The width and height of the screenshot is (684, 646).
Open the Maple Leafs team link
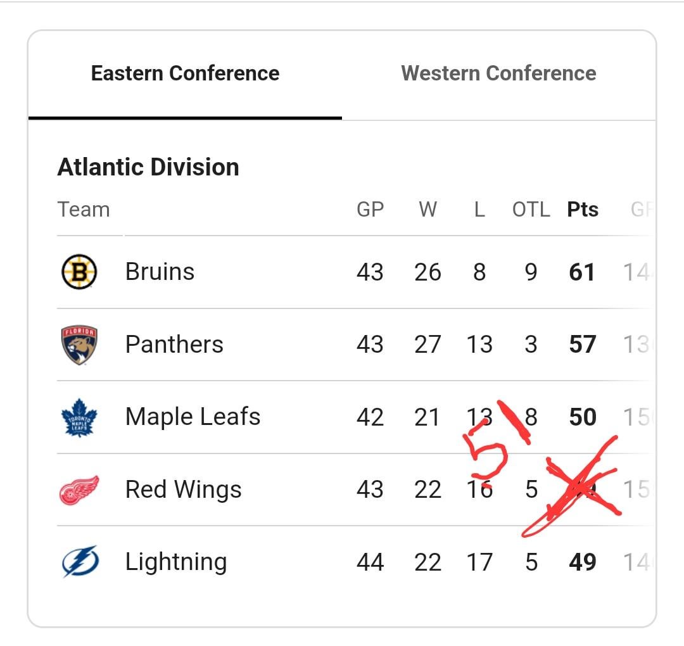(193, 417)
